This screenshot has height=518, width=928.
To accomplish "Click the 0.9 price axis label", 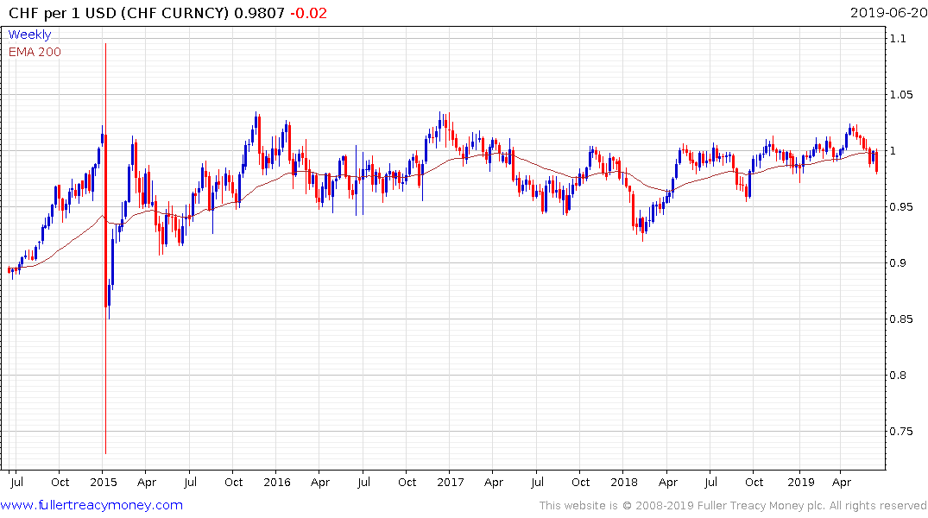I will click(897, 262).
